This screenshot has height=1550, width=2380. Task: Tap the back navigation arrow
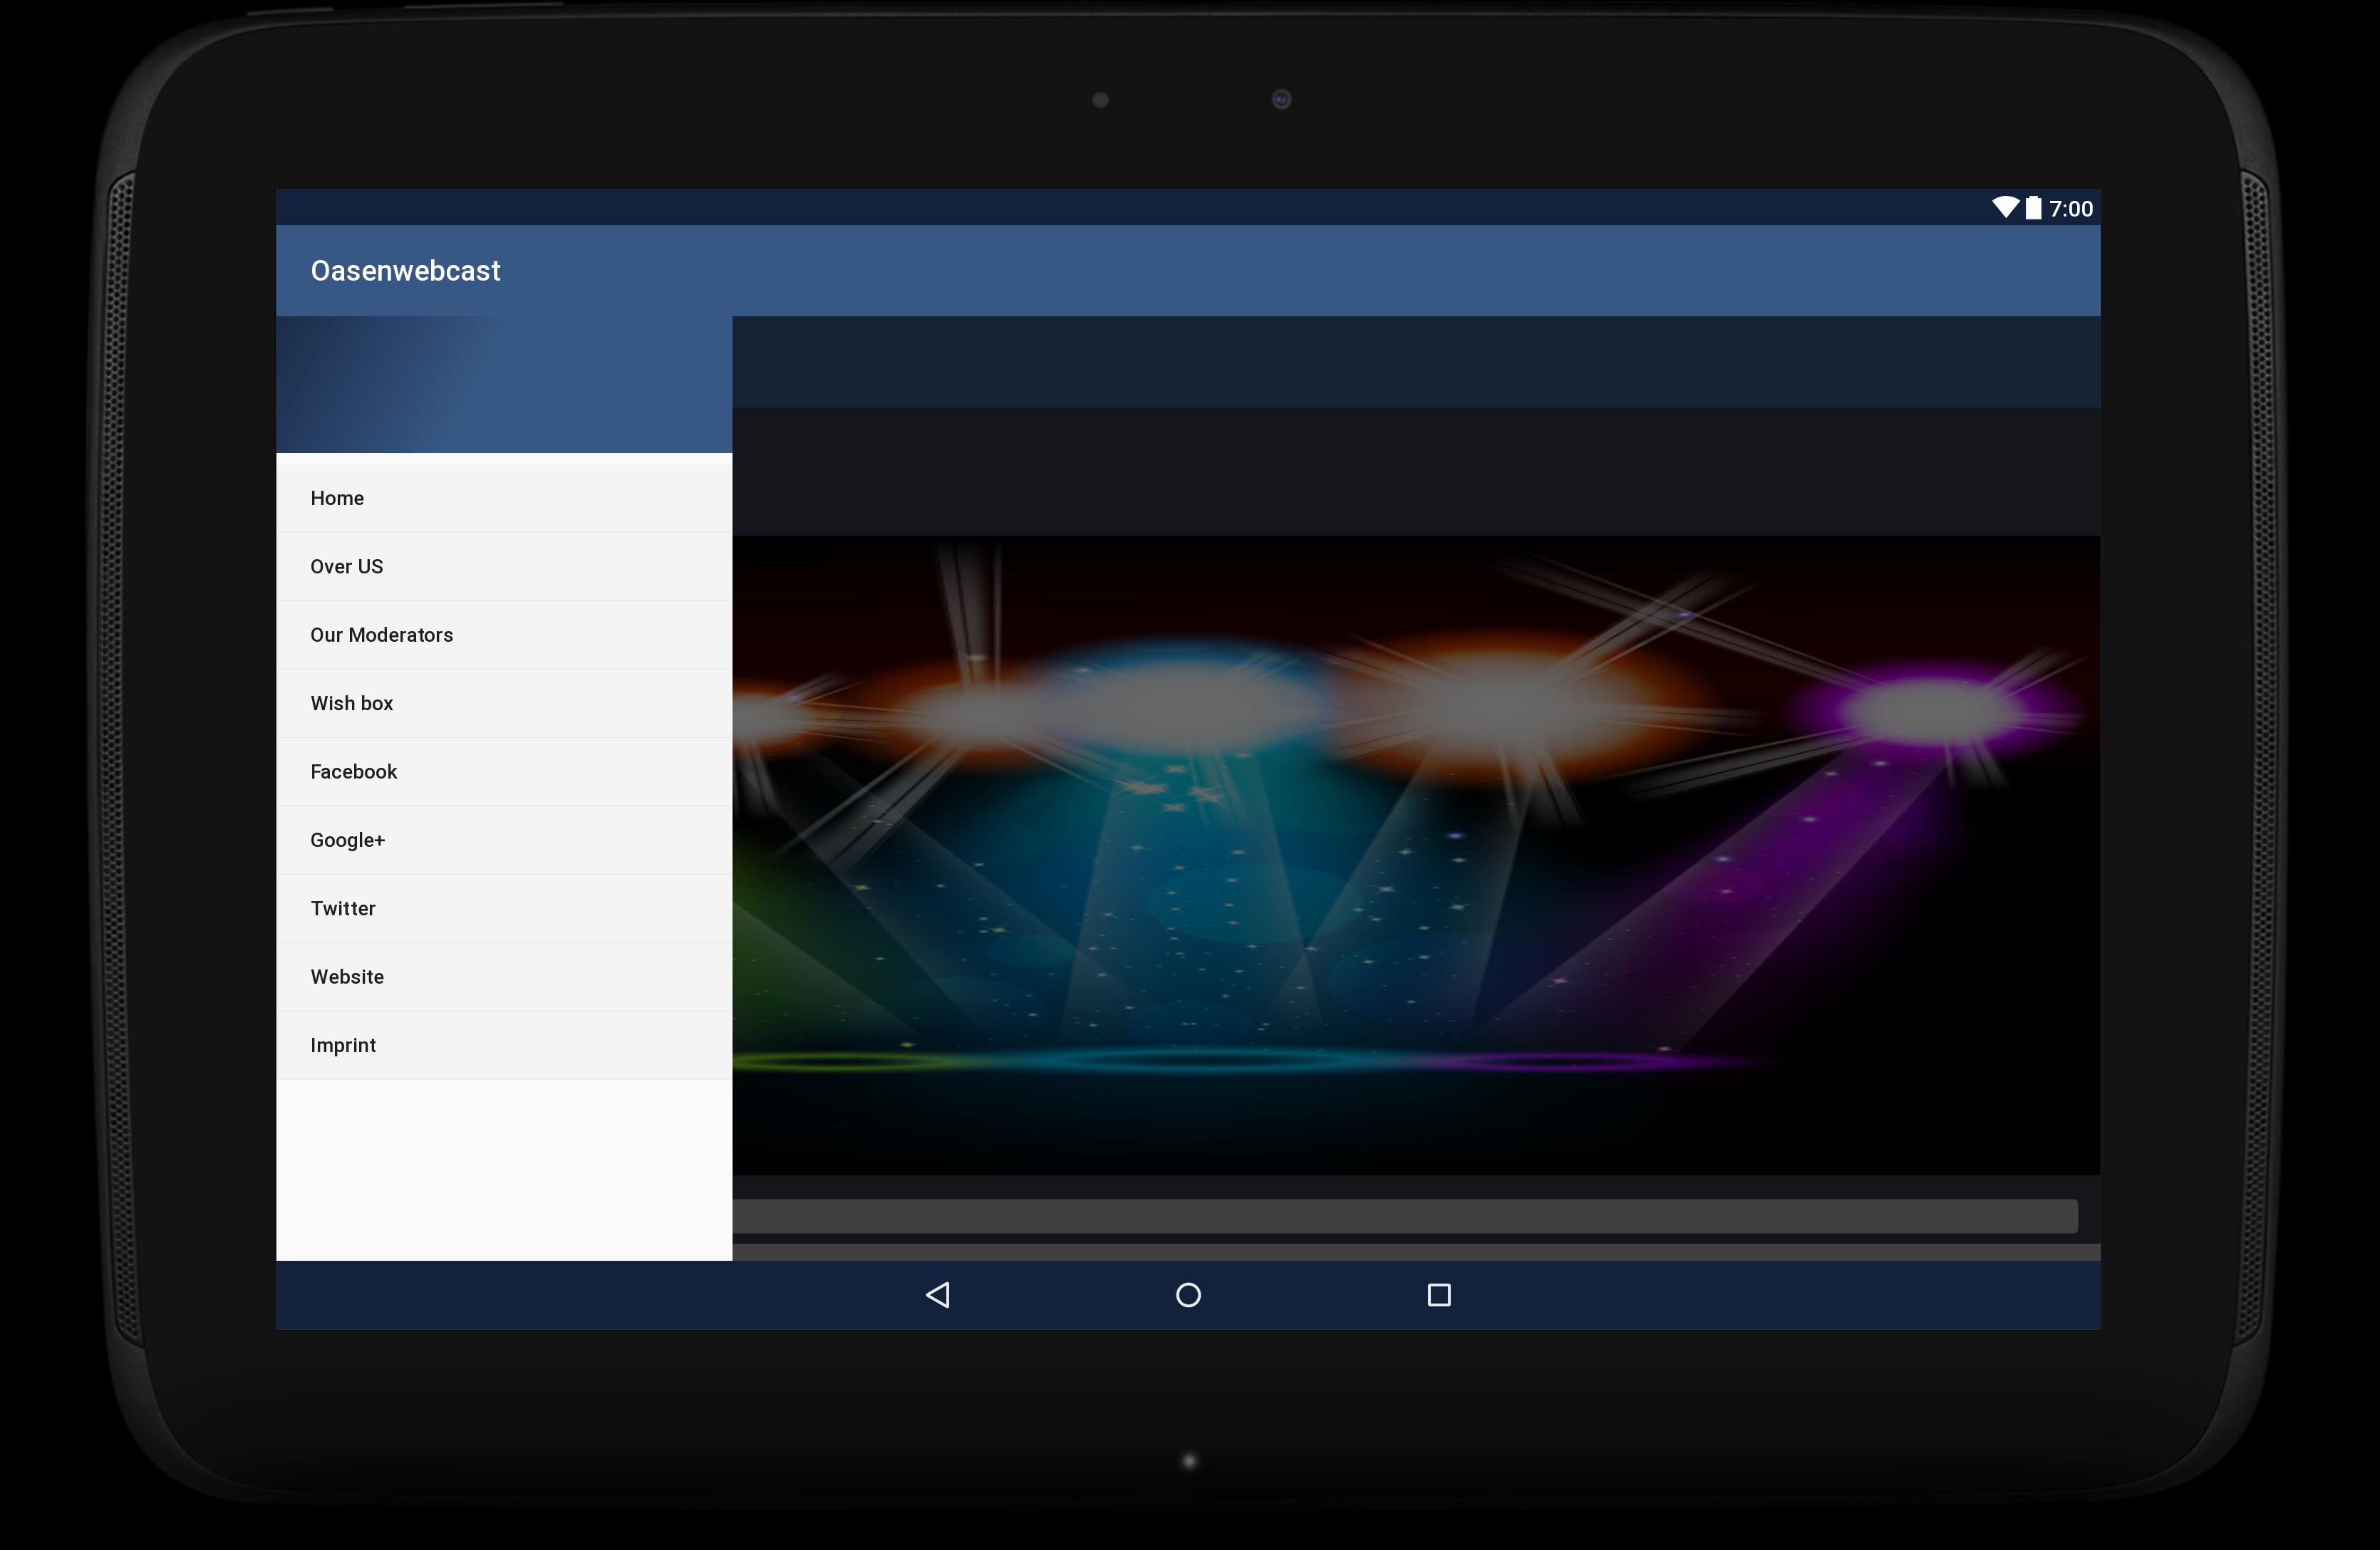click(x=938, y=1294)
